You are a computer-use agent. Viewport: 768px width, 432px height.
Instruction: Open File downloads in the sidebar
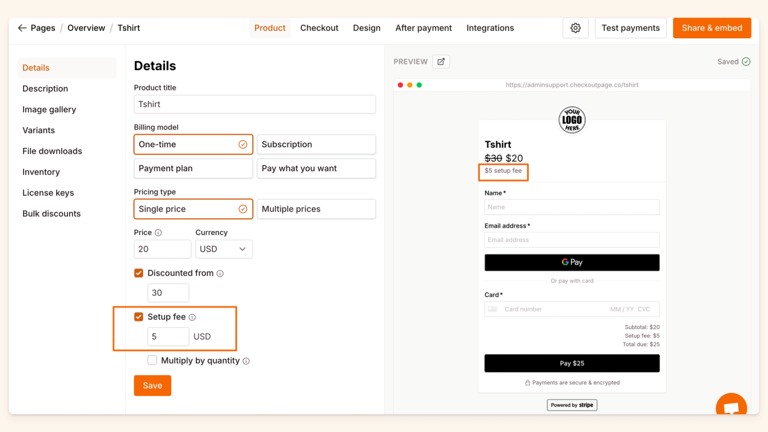pyautogui.click(x=52, y=151)
